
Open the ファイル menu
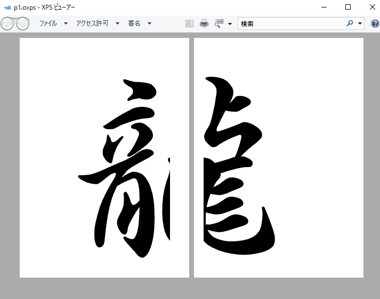(48, 23)
